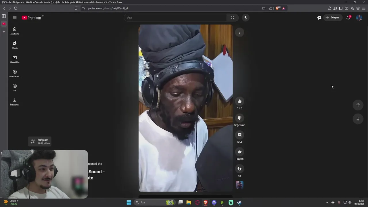The width and height of the screenshot is (368, 207).
Task: Open Abonelikler subscriptions page
Action: pos(15,59)
